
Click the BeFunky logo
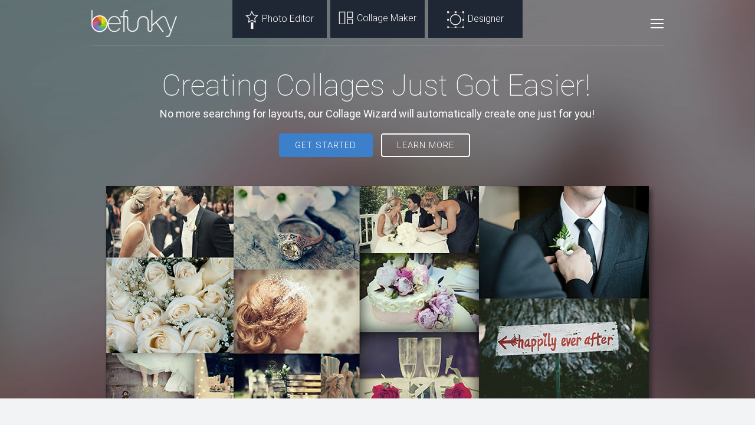(x=134, y=23)
